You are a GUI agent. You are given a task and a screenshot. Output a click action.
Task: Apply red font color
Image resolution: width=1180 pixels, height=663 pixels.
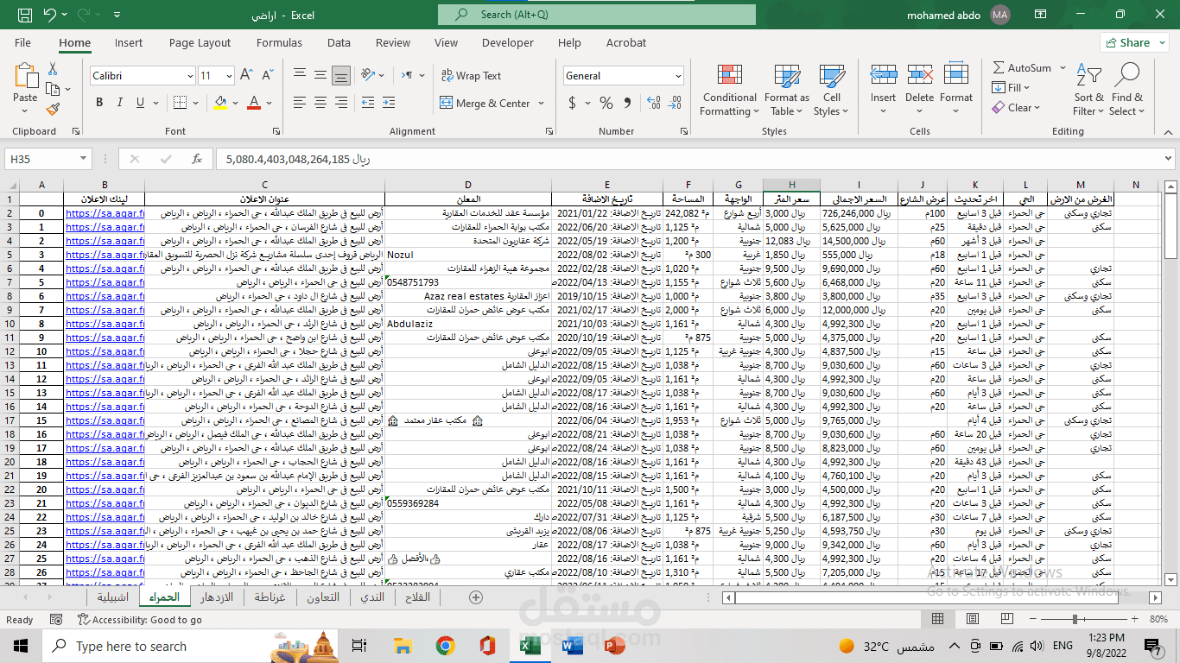pyautogui.click(x=254, y=103)
